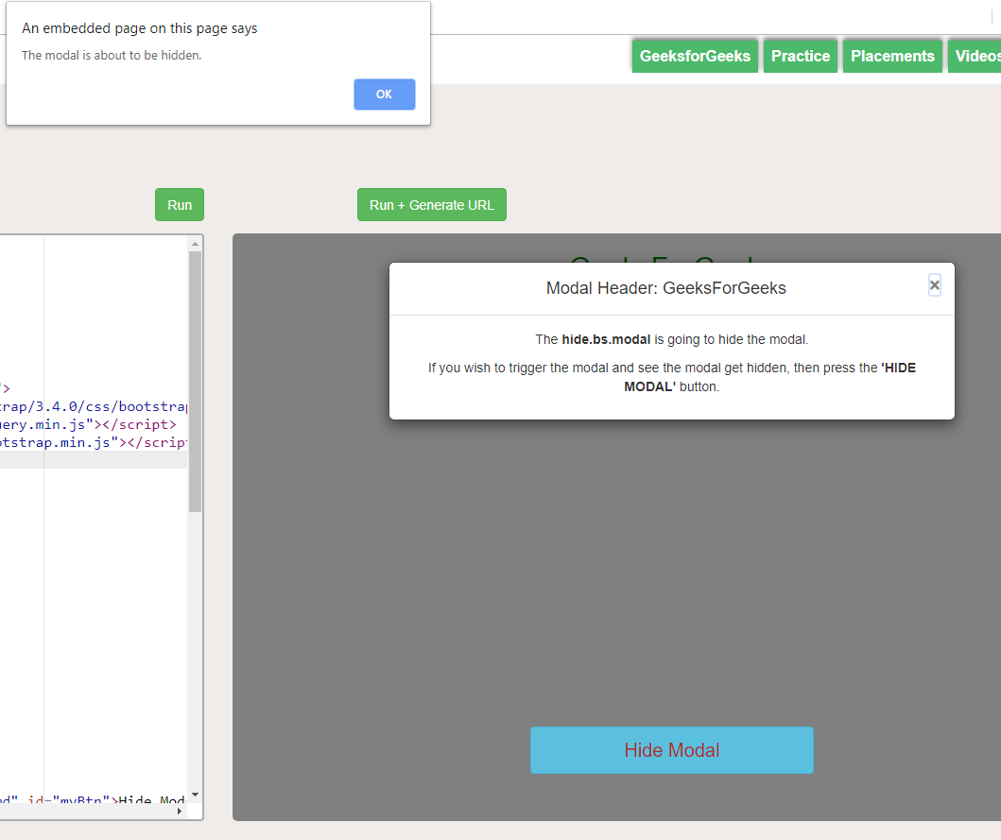Screen dimensions: 1001x840
Task: Close the modal with the X icon
Action: coord(935,285)
